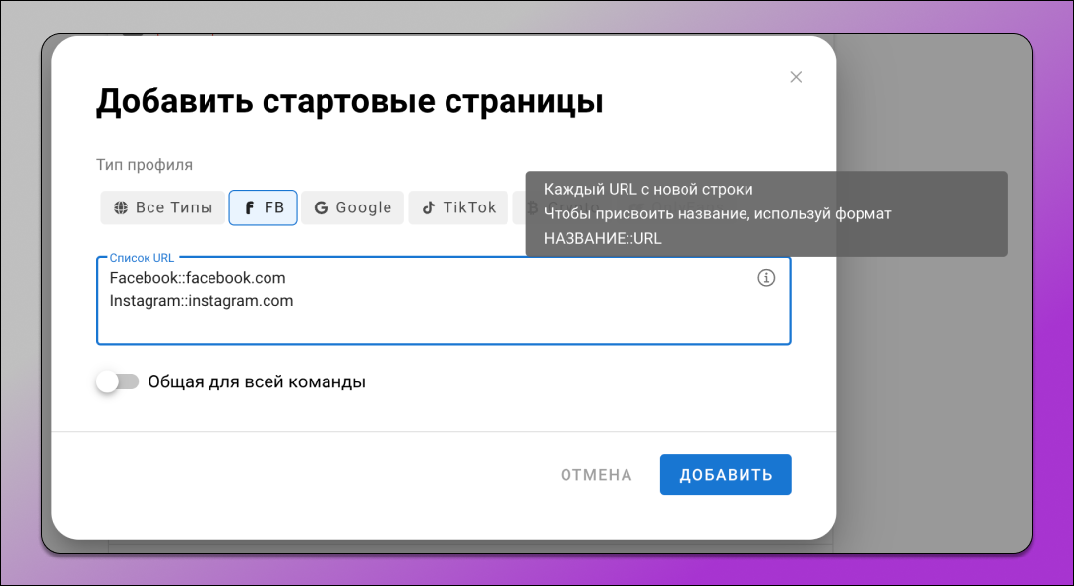Deselect the highlighted FB filter chip
Image resolution: width=1074 pixels, height=586 pixels.
[263, 207]
